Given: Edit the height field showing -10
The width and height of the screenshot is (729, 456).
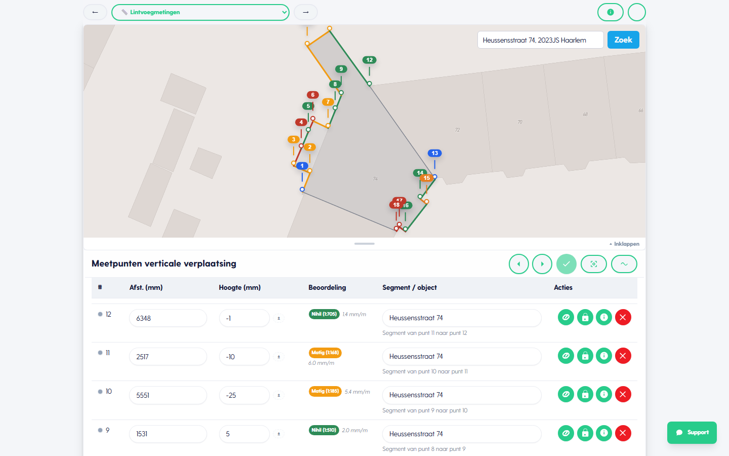Looking at the screenshot, I should tap(245, 357).
